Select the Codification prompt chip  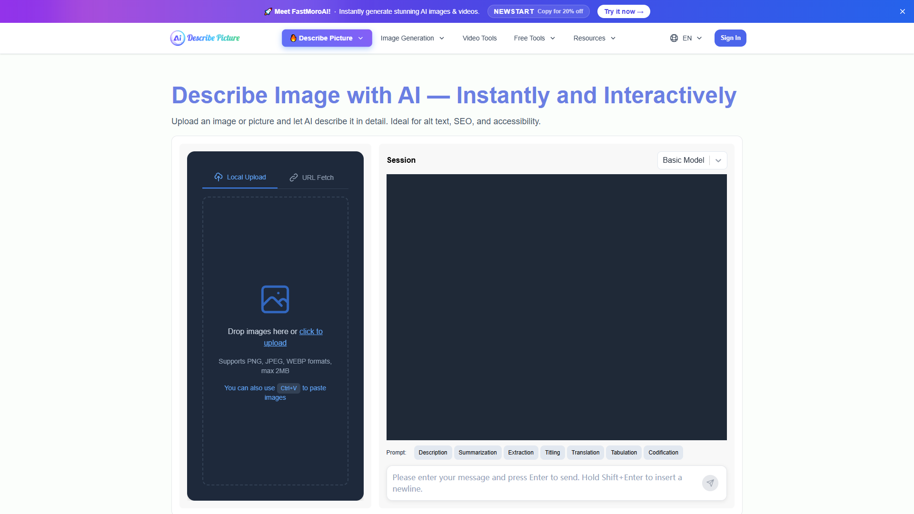point(663,453)
